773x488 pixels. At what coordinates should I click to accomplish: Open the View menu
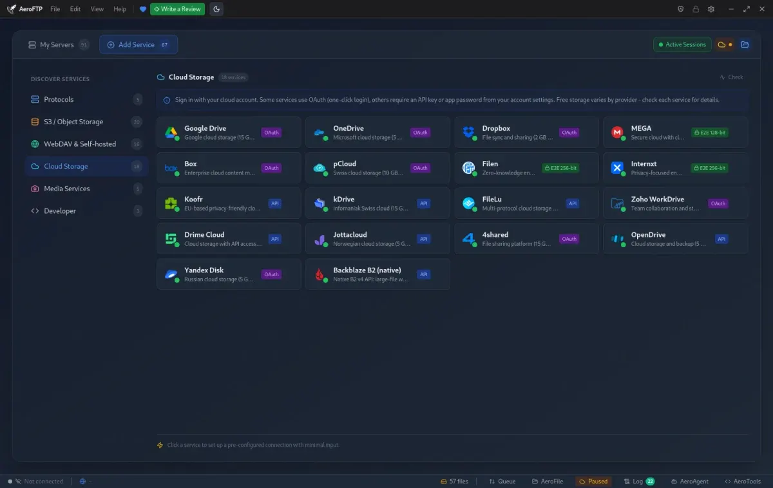[x=97, y=9]
